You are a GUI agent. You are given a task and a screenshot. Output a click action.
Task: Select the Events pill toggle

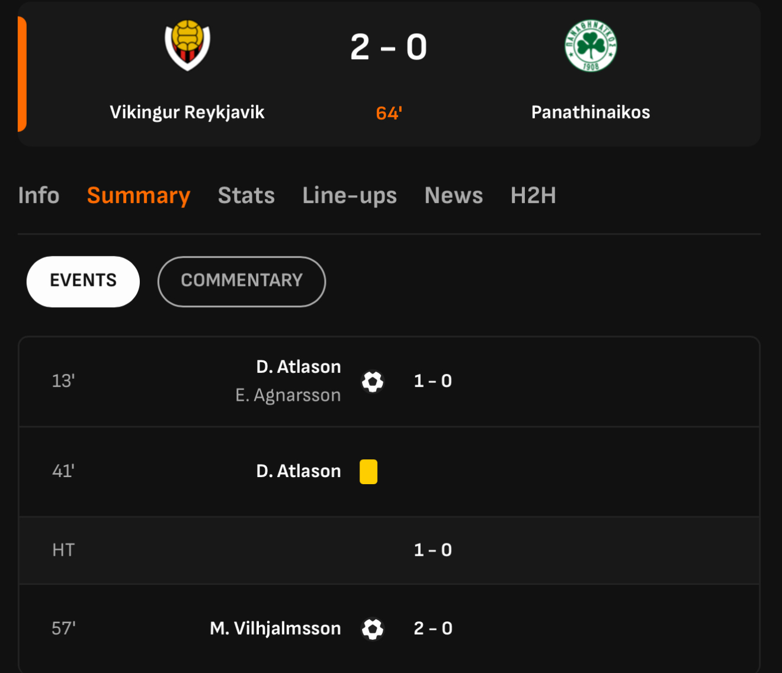click(x=83, y=281)
